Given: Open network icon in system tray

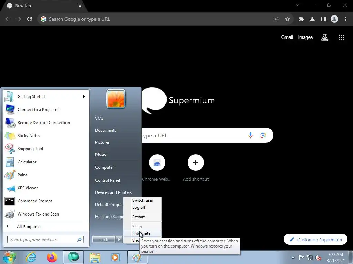Looking at the screenshot, I should coord(310,257).
